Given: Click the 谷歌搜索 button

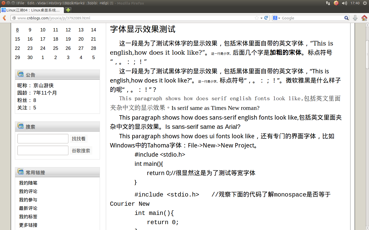Looking at the screenshot, I should pyautogui.click(x=81, y=151).
